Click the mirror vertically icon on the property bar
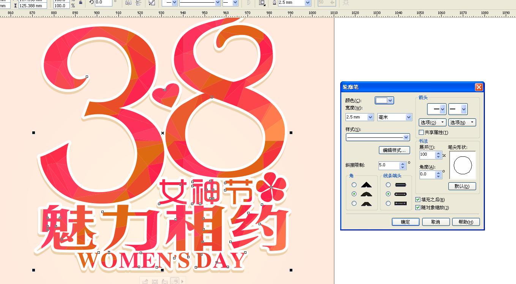 click(x=138, y=3)
